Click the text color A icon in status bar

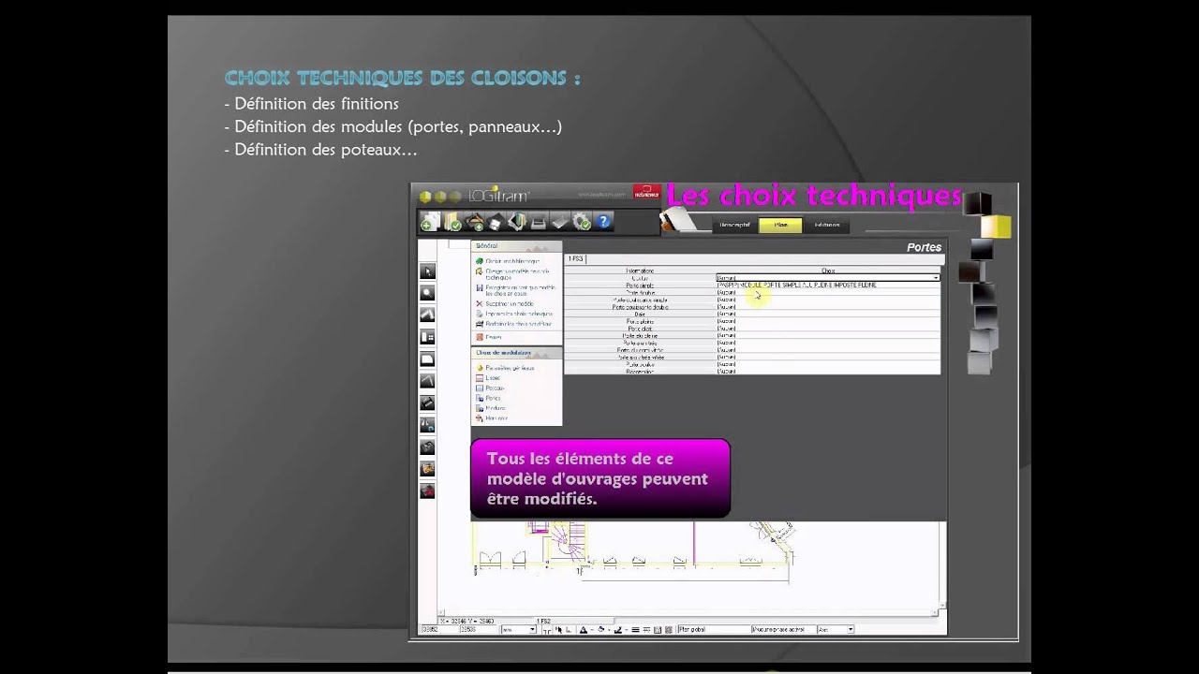tap(583, 630)
